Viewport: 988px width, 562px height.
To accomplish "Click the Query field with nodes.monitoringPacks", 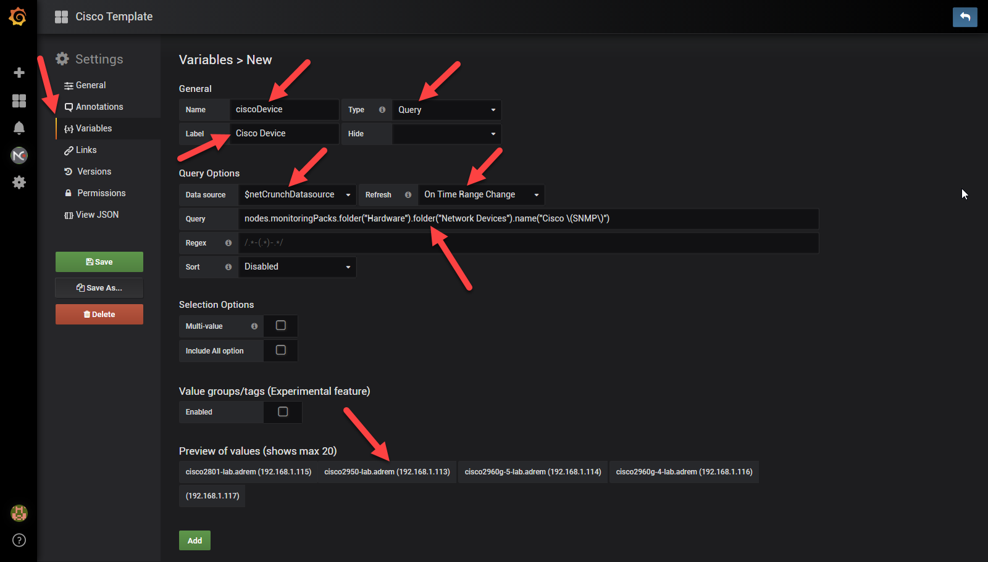I will [529, 219].
